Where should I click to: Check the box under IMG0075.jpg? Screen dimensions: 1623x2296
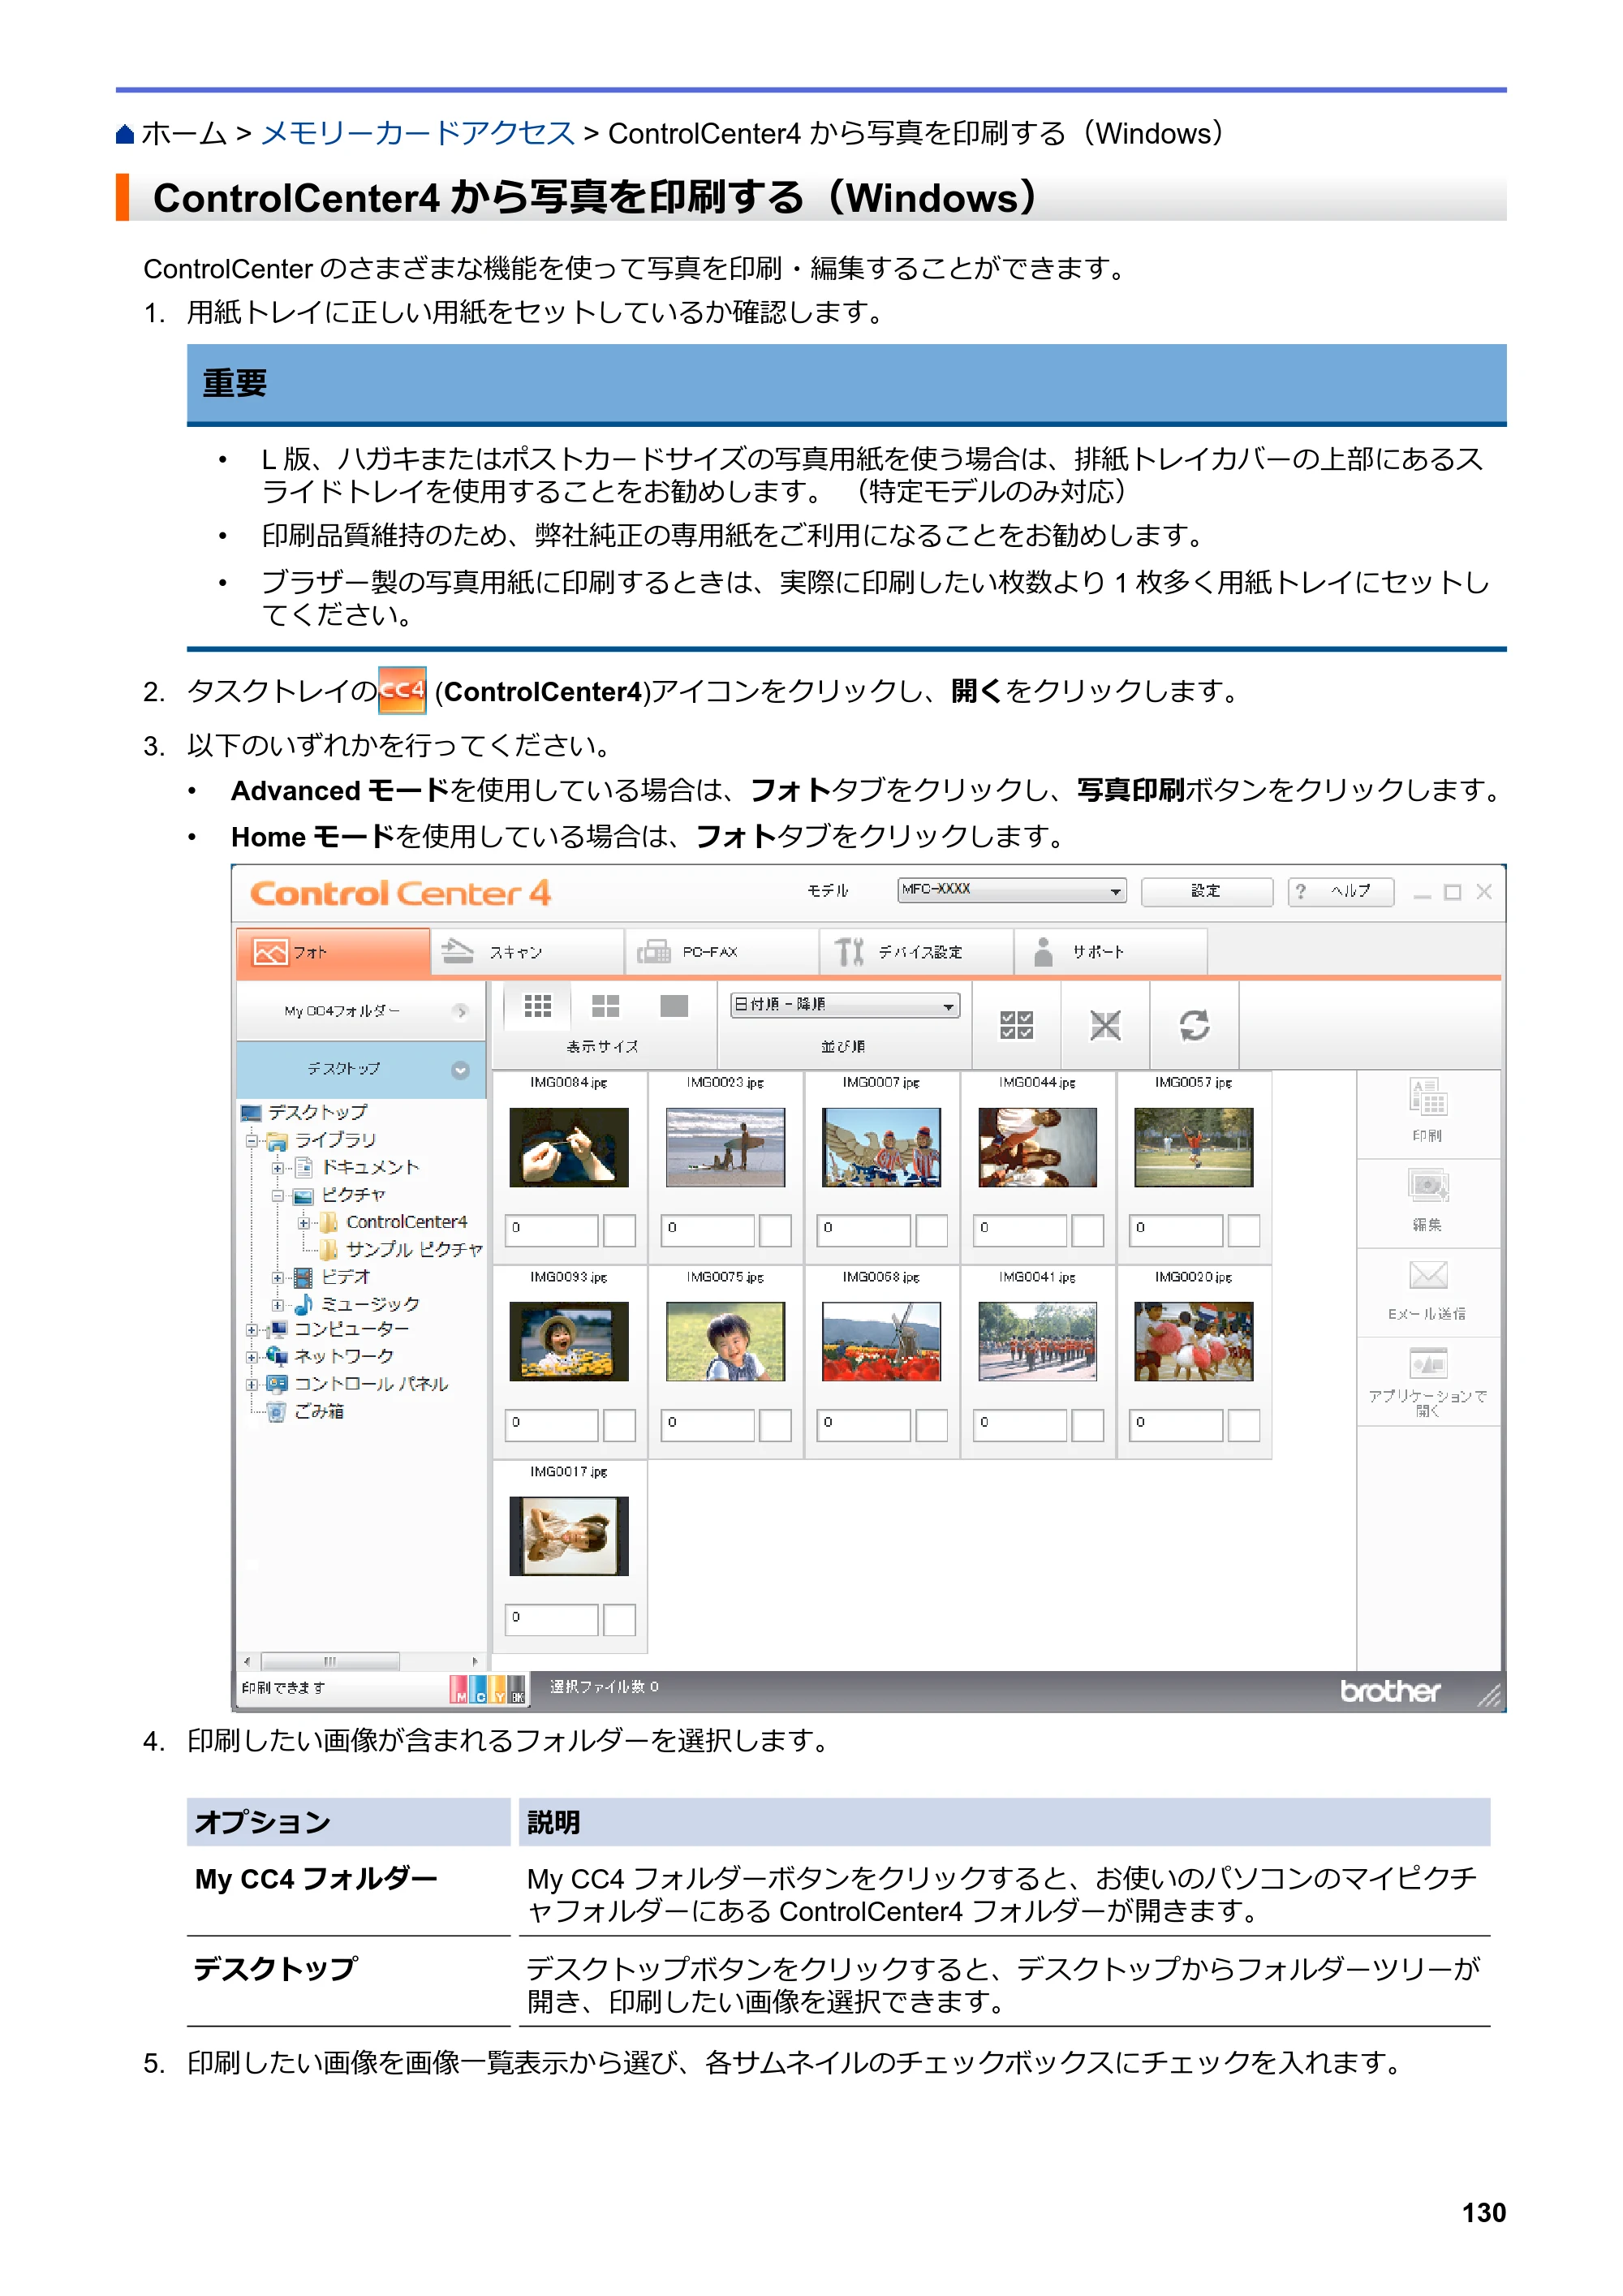coord(776,1425)
